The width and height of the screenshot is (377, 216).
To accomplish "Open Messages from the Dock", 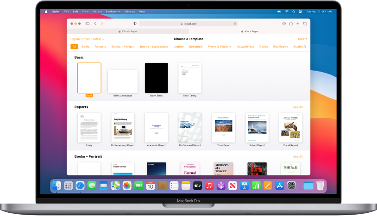I will click(x=92, y=186).
